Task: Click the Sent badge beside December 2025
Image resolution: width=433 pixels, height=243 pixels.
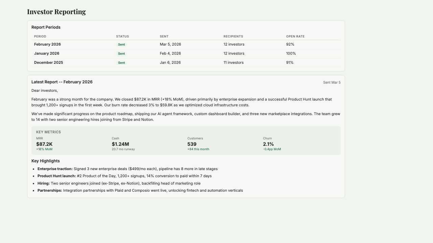Action: click(x=121, y=62)
